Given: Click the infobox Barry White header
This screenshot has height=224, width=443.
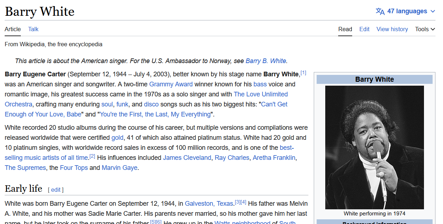Looking at the screenshot, I should click(x=374, y=80).
